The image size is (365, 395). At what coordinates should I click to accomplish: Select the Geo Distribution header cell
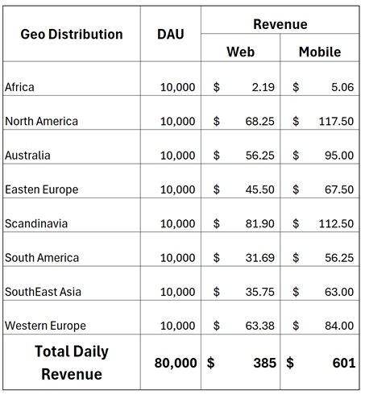coord(72,34)
